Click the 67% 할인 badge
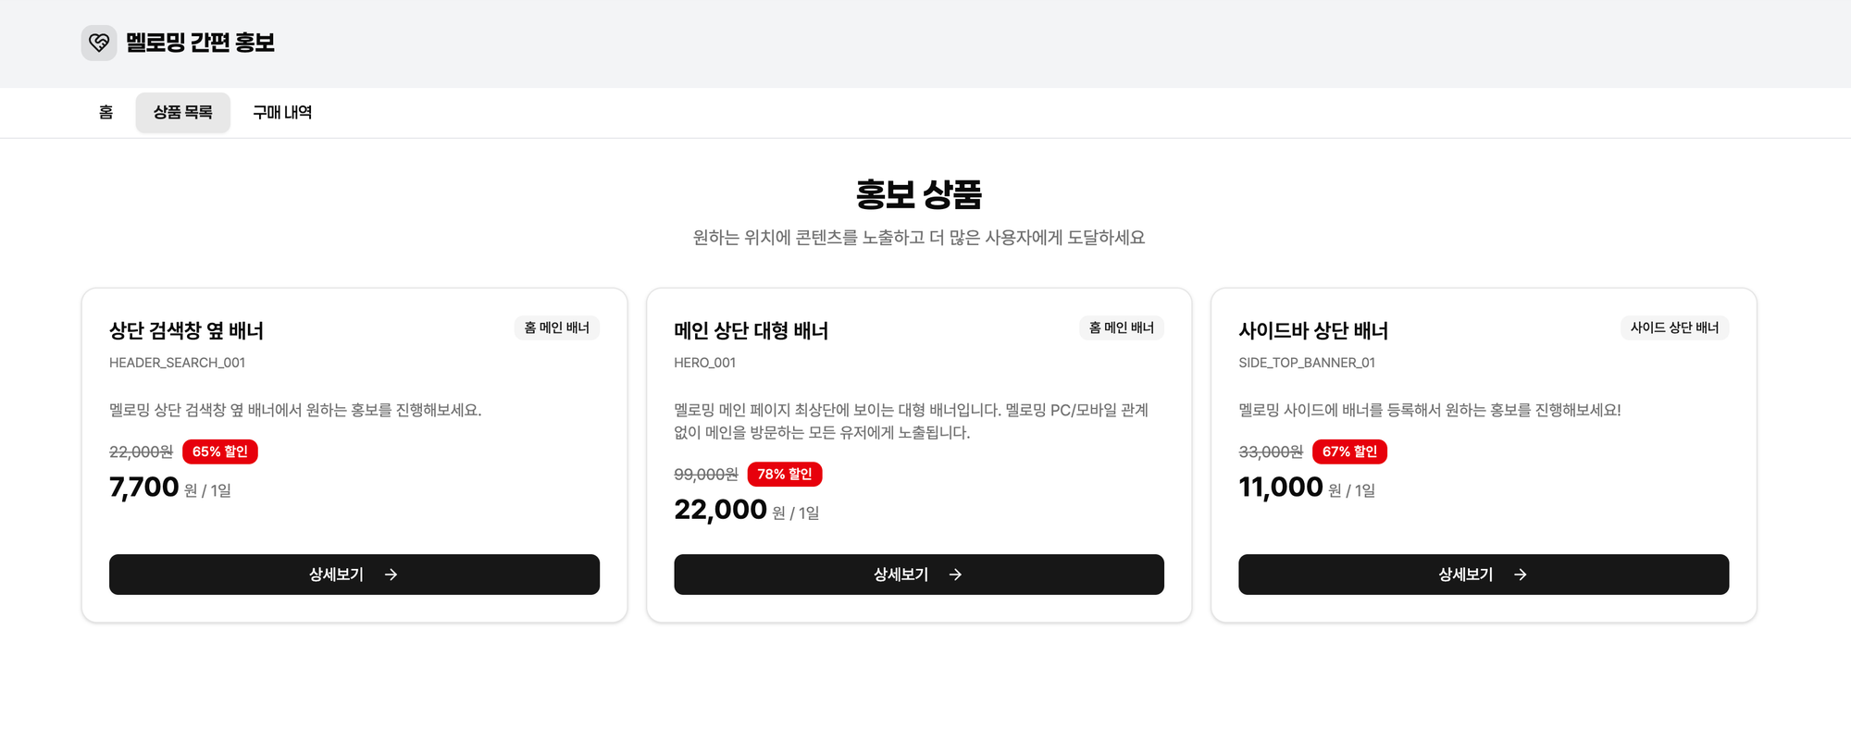1851x729 pixels. tap(1349, 451)
